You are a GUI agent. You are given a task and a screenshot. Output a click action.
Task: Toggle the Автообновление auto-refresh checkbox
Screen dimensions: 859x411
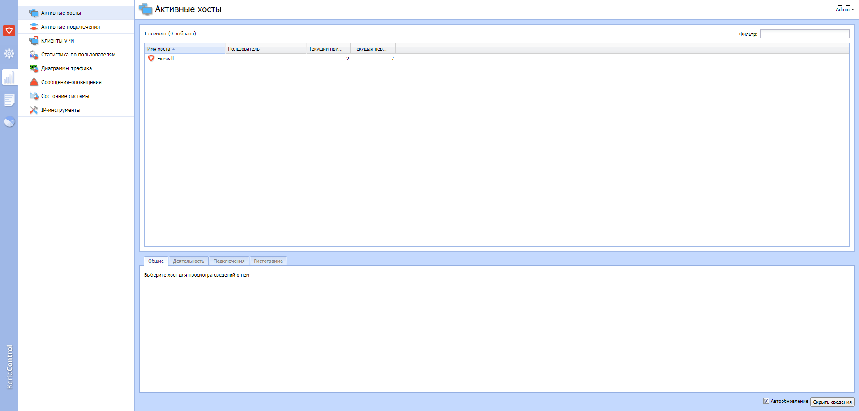[x=766, y=401]
